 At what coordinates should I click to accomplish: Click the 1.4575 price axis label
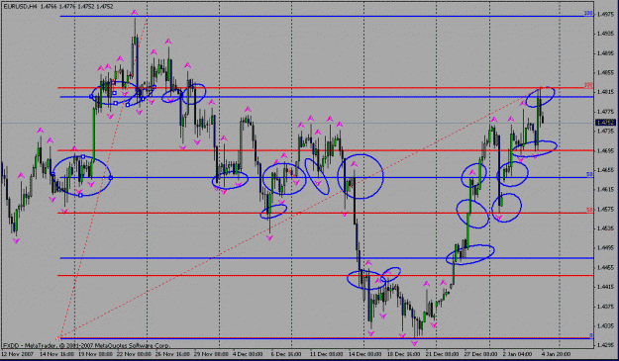[605, 209]
